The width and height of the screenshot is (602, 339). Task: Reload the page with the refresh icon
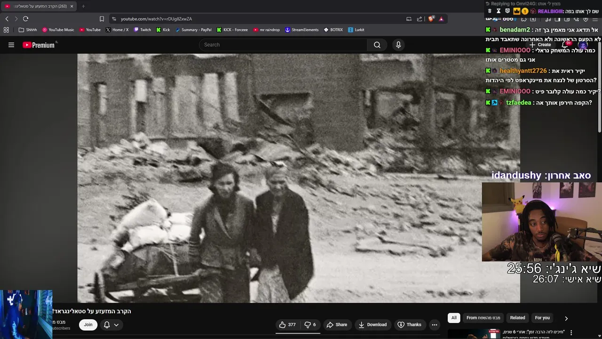point(25,19)
